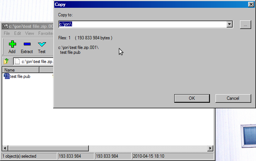Viewport: 256px width, 161px height.
Task: Open folder browser with the ... button
Action: 245,24
